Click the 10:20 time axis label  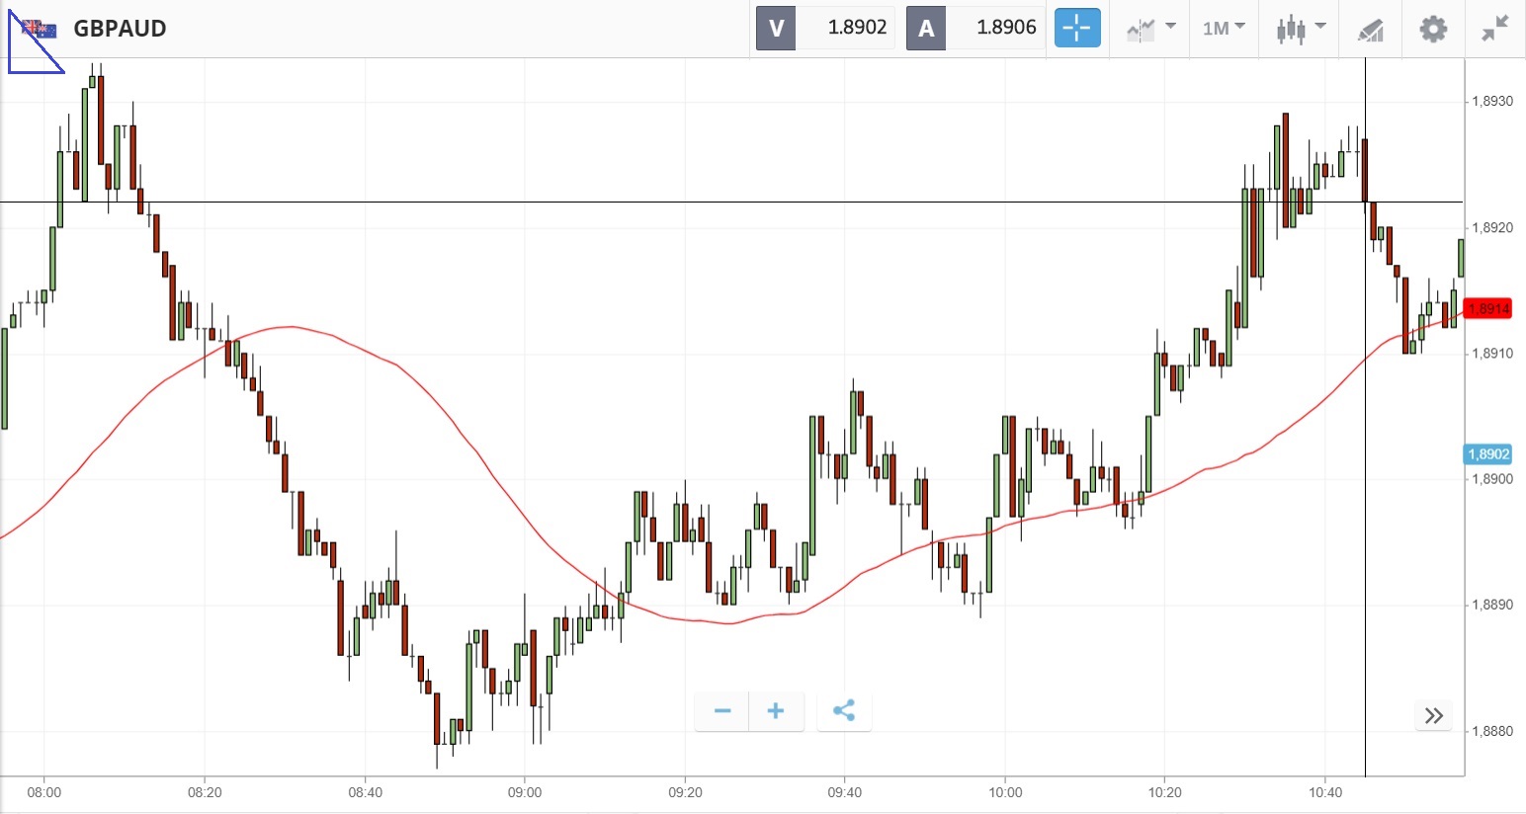[x=1165, y=792]
